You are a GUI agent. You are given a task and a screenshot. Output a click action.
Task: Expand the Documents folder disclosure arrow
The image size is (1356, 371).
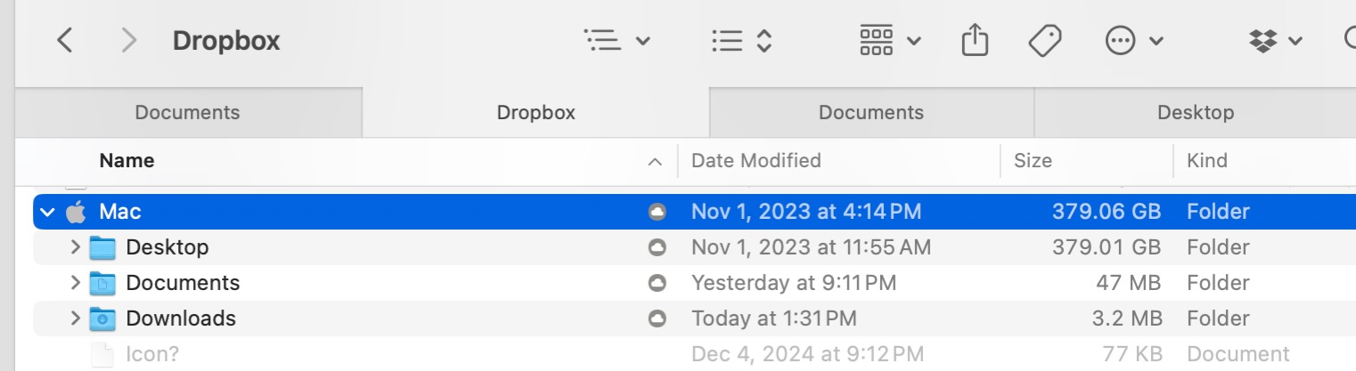point(76,283)
